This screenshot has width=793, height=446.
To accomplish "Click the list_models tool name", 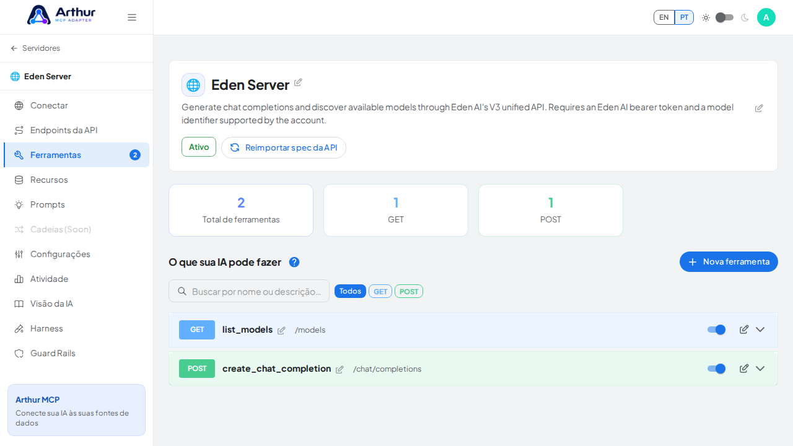I will tap(247, 330).
